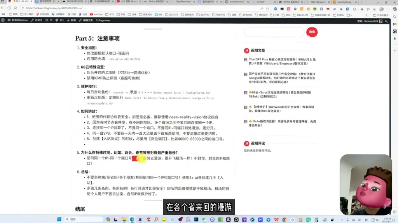Image resolution: width=398 pixels, height=223 pixels.
Task: Open File Explorer in the taskbar
Action: click(x=124, y=220)
